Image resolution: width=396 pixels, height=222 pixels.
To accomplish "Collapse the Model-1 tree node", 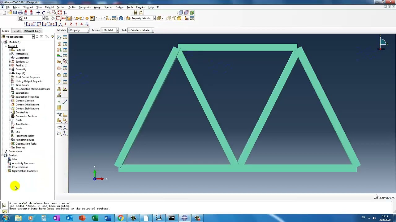I will point(6,46).
